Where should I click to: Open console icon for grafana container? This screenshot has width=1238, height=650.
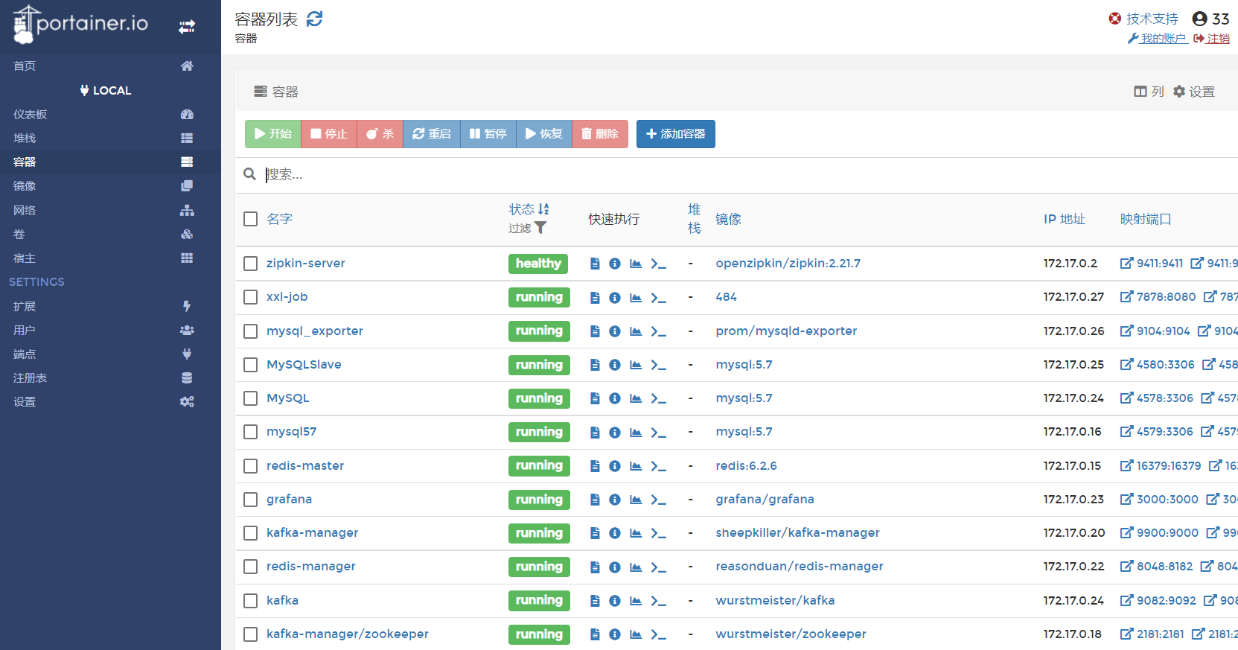pos(658,500)
